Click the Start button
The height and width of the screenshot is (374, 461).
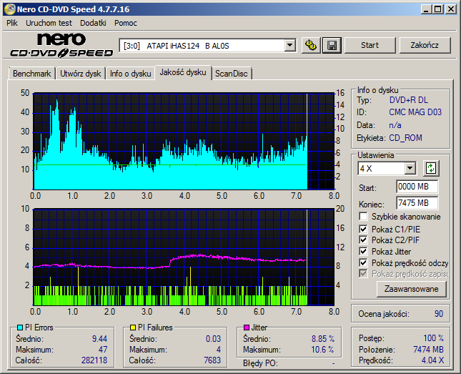[x=370, y=45]
